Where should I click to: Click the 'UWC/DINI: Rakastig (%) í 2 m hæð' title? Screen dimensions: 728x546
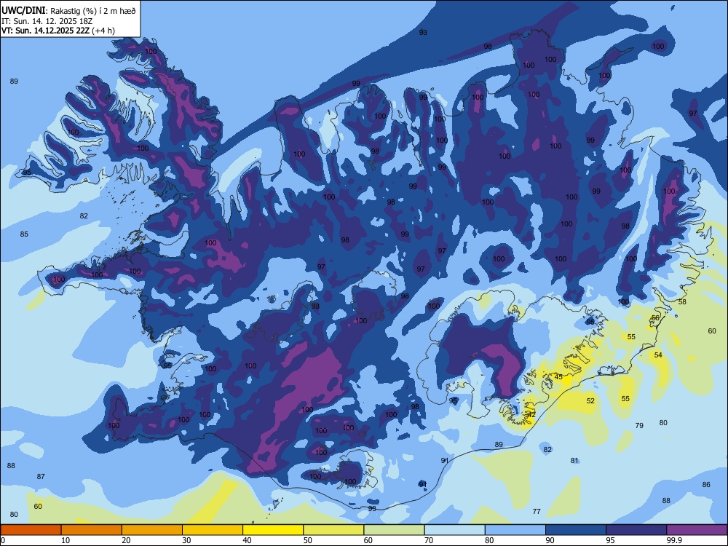click(x=68, y=10)
